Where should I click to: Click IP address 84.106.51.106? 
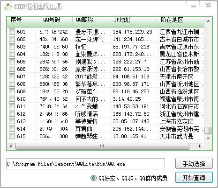tap(131, 77)
